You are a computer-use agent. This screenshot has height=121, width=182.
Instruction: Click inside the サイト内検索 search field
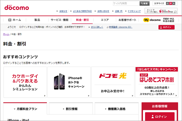[126, 4]
